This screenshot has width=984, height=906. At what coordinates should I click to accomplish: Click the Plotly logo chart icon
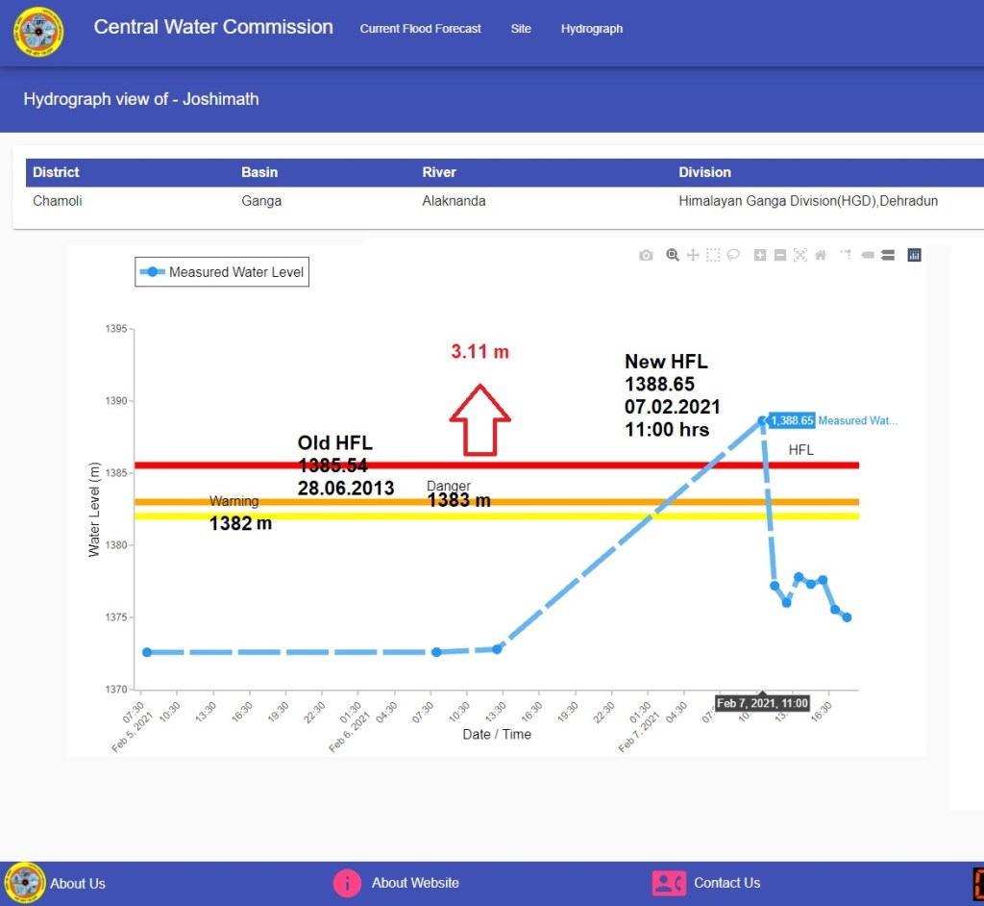pyautogui.click(x=914, y=255)
